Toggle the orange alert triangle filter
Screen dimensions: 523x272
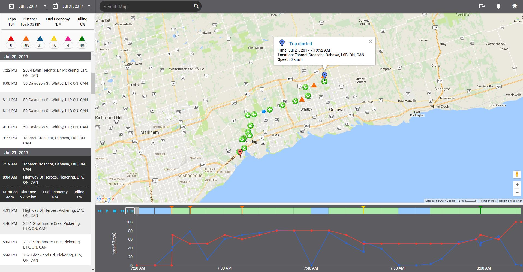click(26, 38)
